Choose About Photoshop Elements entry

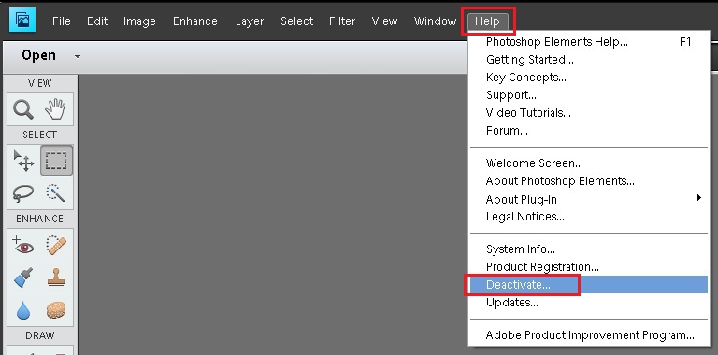pos(588,181)
